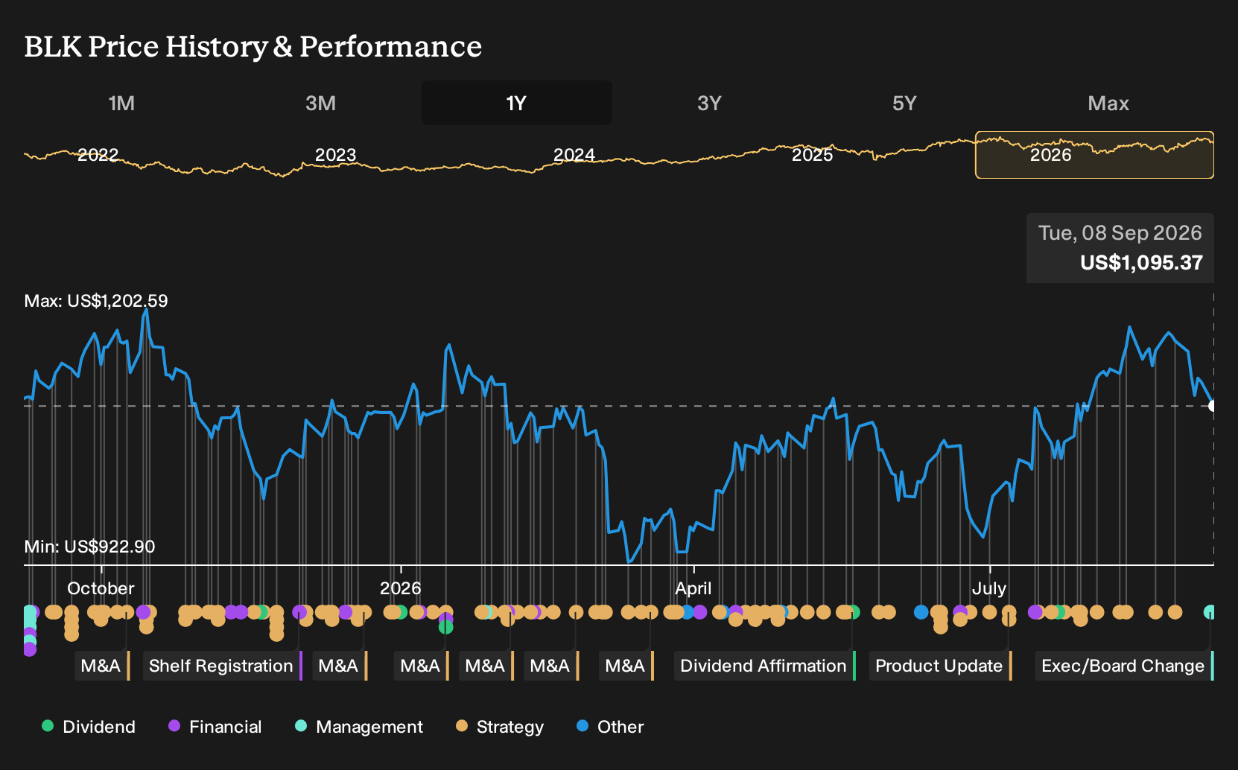The width and height of the screenshot is (1238, 770).
Task: Click purple dot right of April's blue dot
Action: coord(700,612)
